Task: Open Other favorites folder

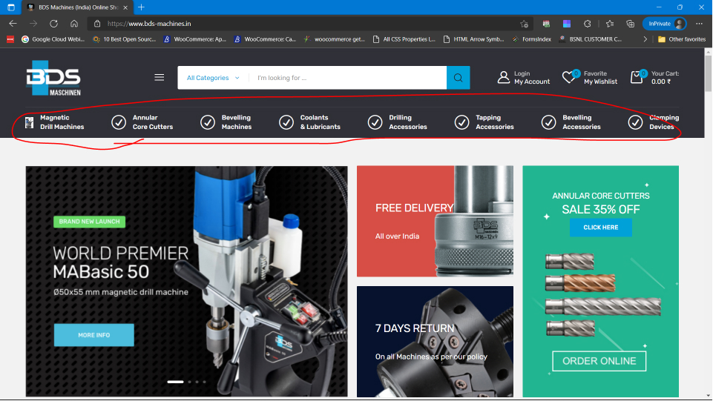Action: [x=682, y=39]
